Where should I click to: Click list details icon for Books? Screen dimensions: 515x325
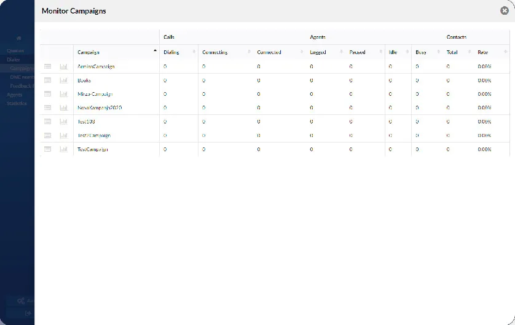(48, 80)
